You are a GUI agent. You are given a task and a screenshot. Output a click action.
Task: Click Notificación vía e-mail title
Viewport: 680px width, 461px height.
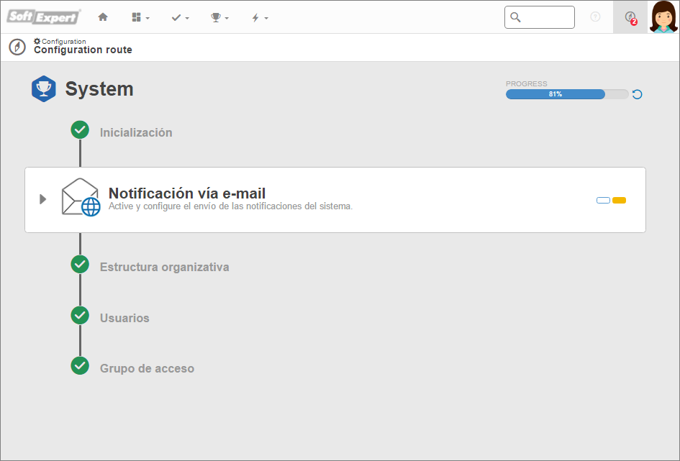pos(187,193)
